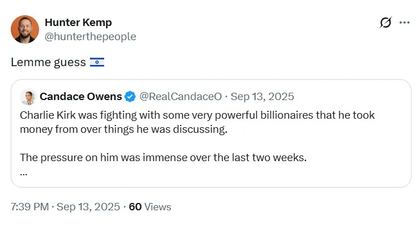Image resolution: width=420 pixels, height=225 pixels.
Task: Click the blue verified checkmark badge
Action: [x=130, y=97]
